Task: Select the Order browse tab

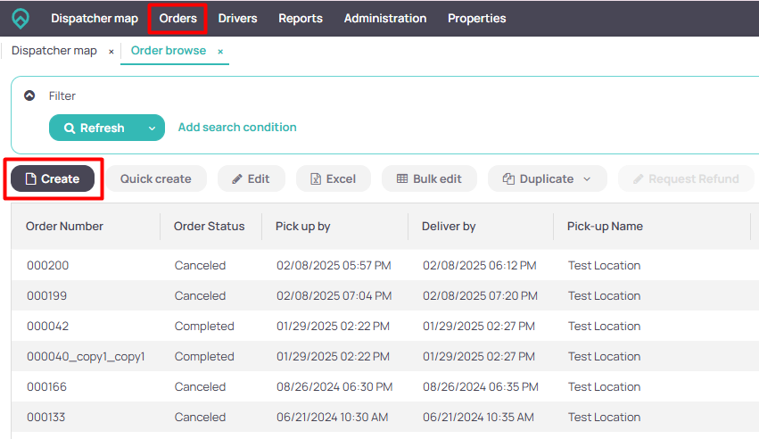Action: click(x=169, y=51)
